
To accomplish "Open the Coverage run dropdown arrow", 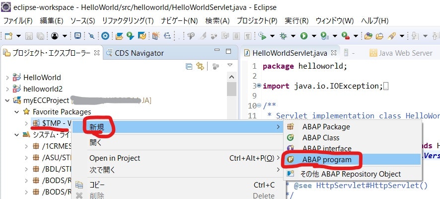I will pos(272,36).
